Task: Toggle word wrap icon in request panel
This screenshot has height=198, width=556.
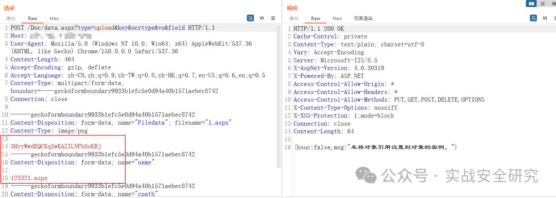Action: (250, 18)
